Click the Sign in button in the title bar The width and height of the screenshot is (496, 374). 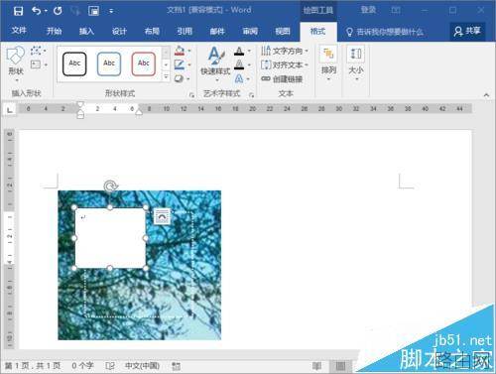(368, 10)
